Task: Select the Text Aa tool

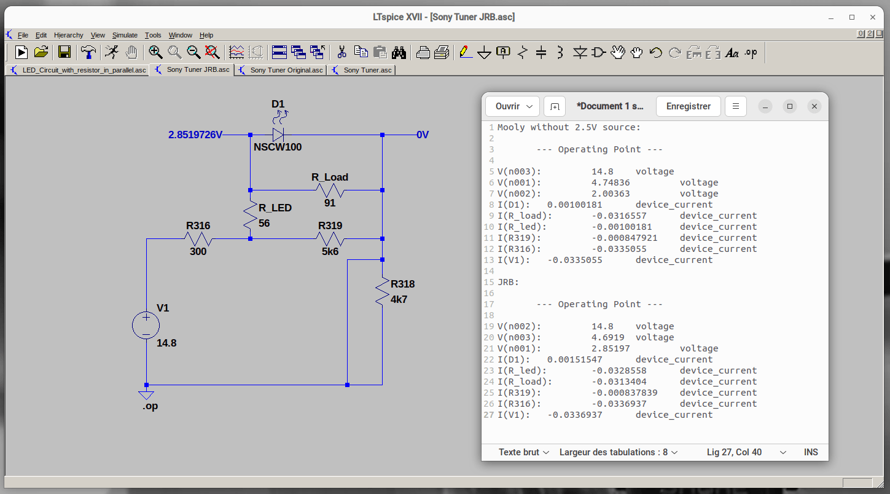Action: (732, 53)
